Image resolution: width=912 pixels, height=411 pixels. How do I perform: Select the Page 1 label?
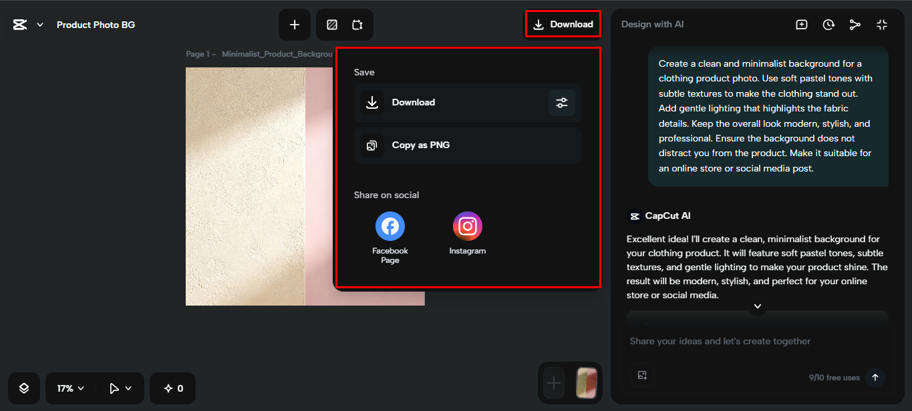click(198, 53)
